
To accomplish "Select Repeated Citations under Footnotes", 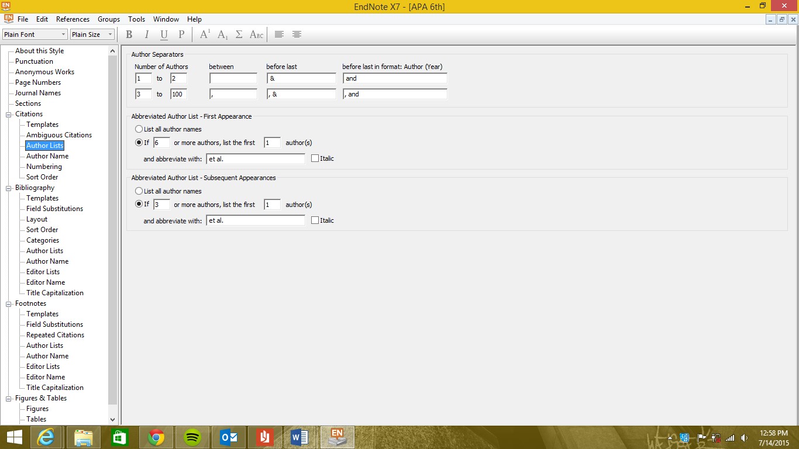I will pos(55,335).
